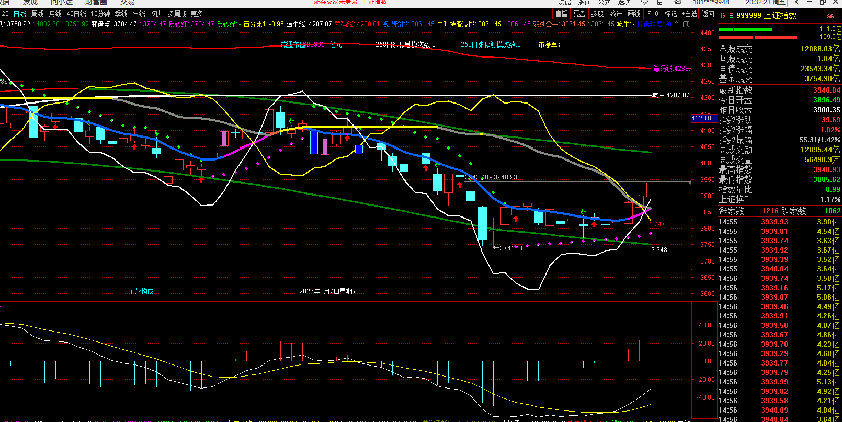
Task: Activate the 画线 drawing tools button
Action: (x=634, y=14)
